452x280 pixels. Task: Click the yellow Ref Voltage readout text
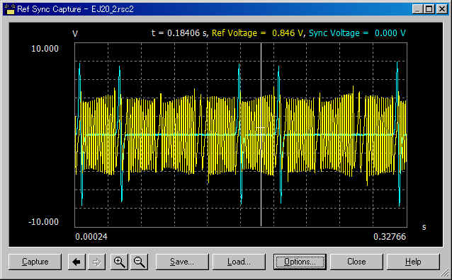coord(258,33)
